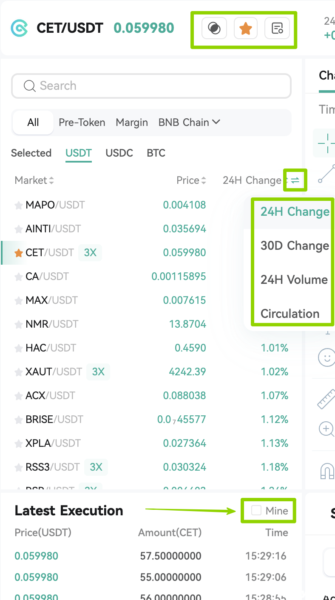Screen dimensions: 335x600
Task: Click the token info circle icon
Action: pyautogui.click(x=214, y=29)
